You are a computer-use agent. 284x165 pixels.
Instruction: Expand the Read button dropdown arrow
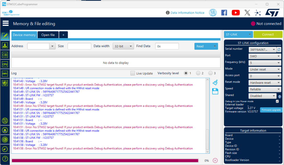point(215,46)
